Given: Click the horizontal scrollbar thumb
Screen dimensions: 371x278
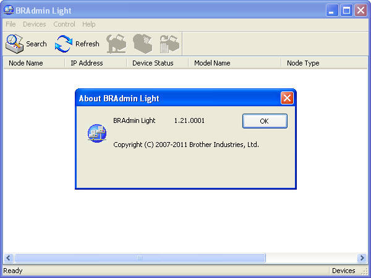Looking at the screenshot, I should 140,258.
